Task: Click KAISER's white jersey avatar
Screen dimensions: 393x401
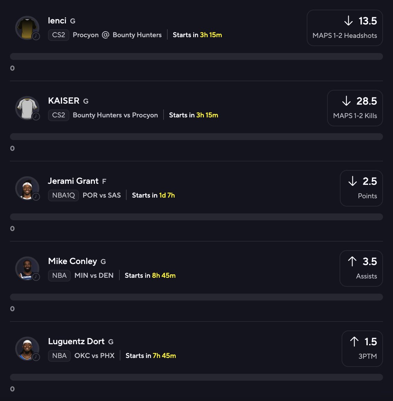Action: pos(27,108)
